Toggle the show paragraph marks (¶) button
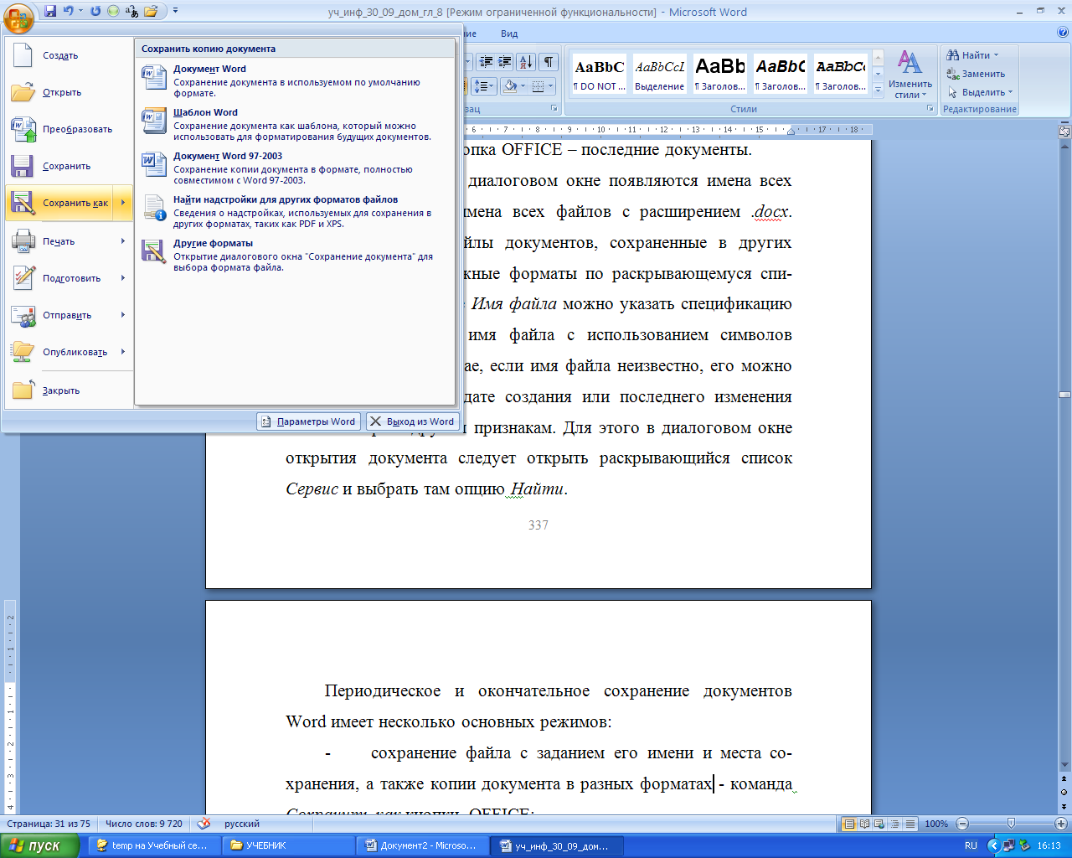 (549, 62)
